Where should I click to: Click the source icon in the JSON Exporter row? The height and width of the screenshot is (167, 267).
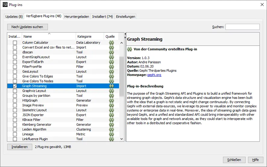(112, 115)
